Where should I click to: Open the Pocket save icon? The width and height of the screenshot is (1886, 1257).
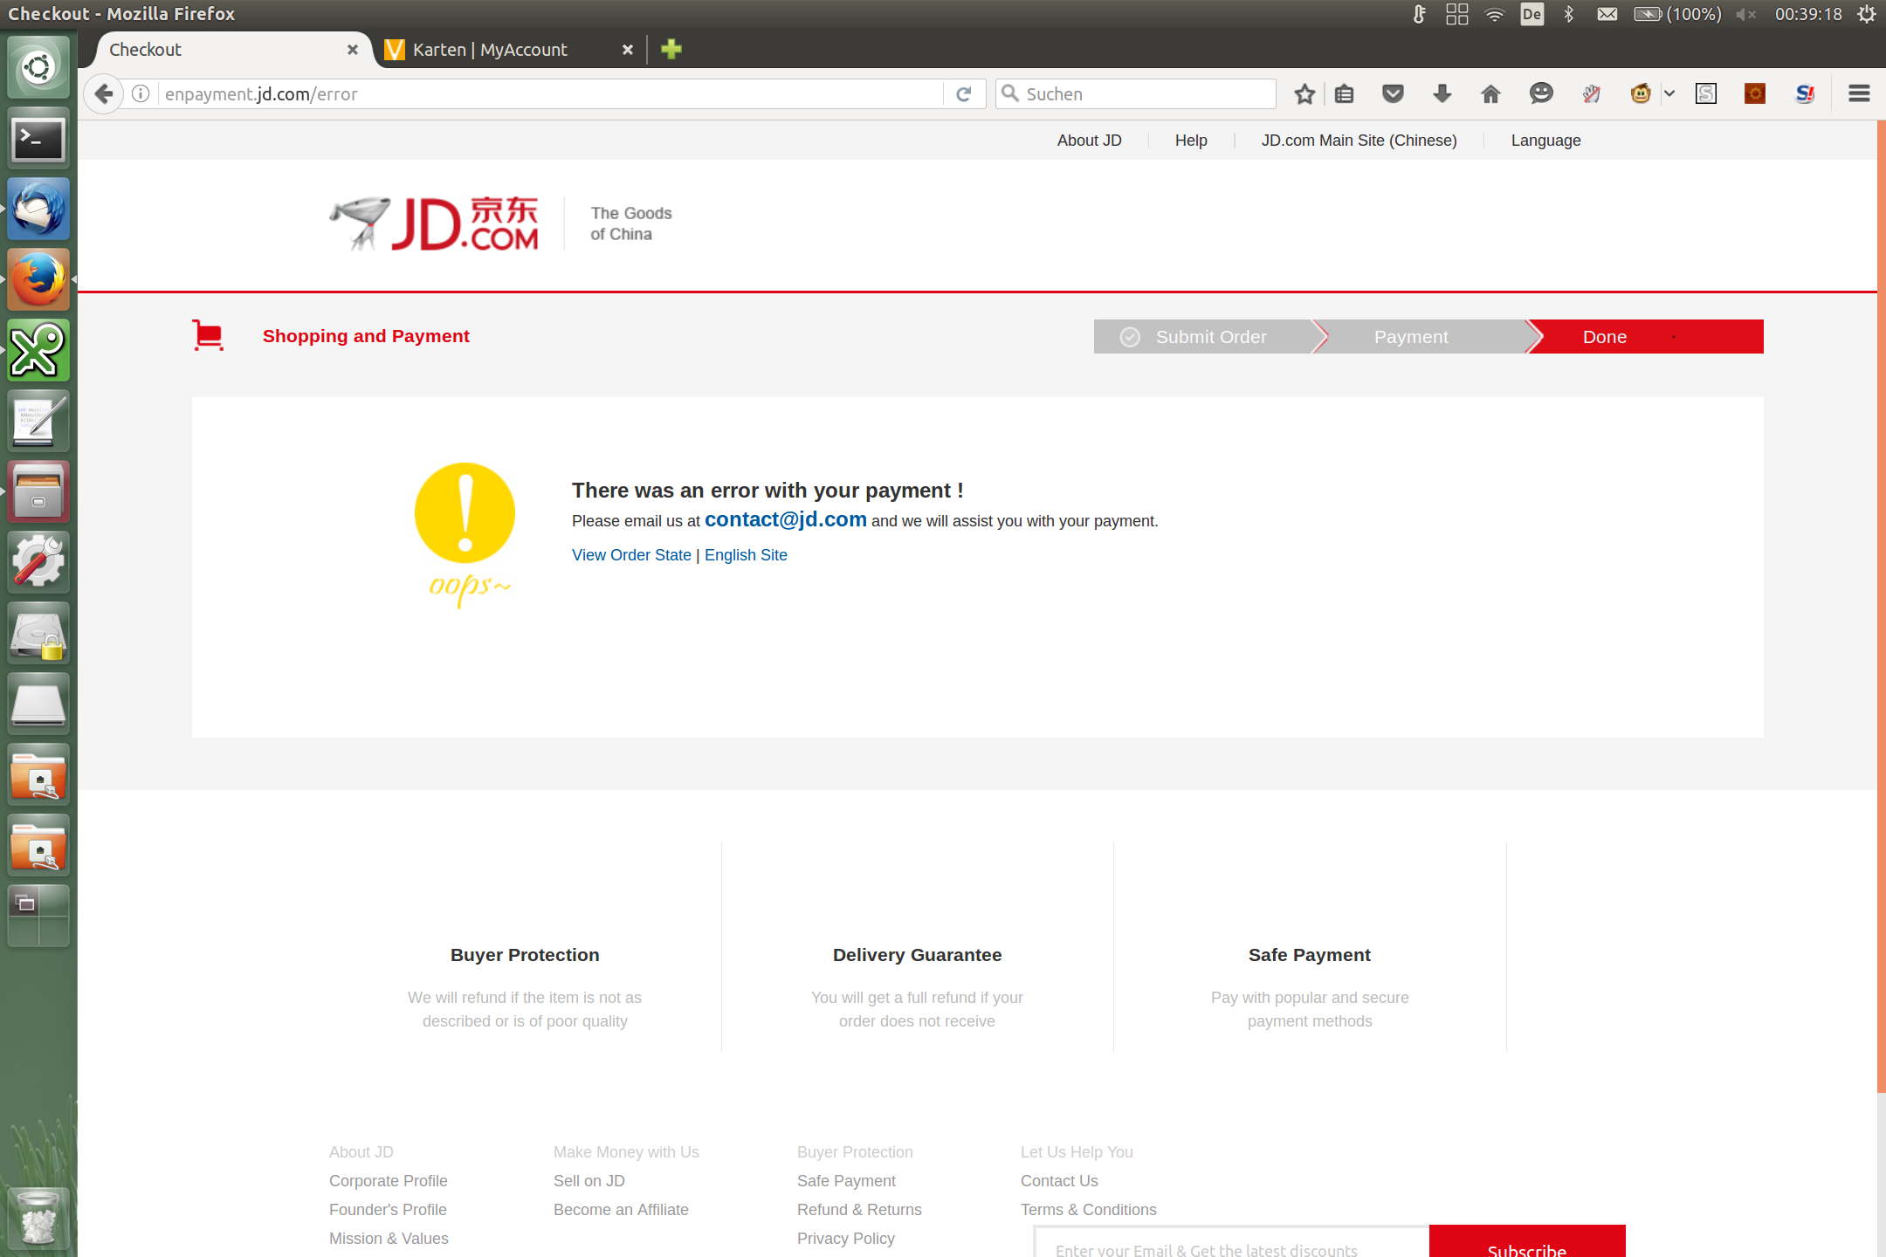(1393, 94)
